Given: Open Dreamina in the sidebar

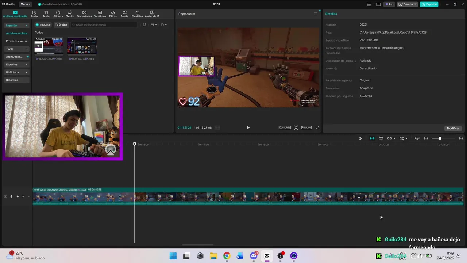Looking at the screenshot, I should click(17, 80).
